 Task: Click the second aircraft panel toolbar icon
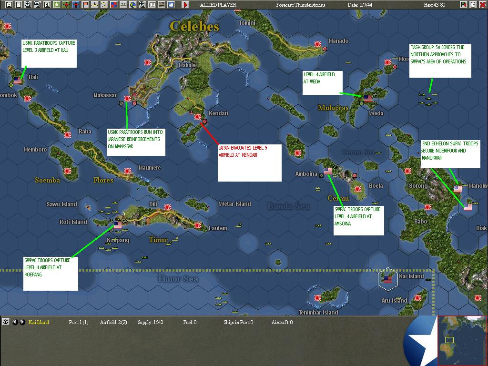pyautogui.click(x=37, y=5)
